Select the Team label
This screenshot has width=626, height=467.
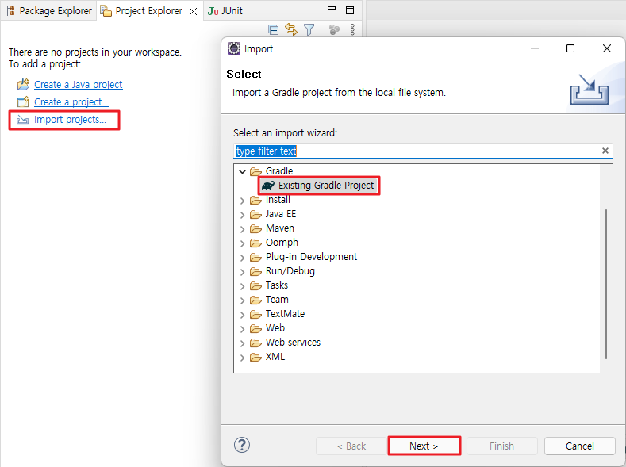tap(277, 300)
